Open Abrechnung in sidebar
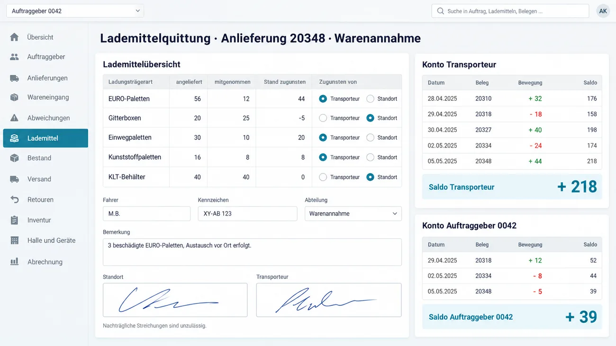616x346 pixels. (45, 261)
